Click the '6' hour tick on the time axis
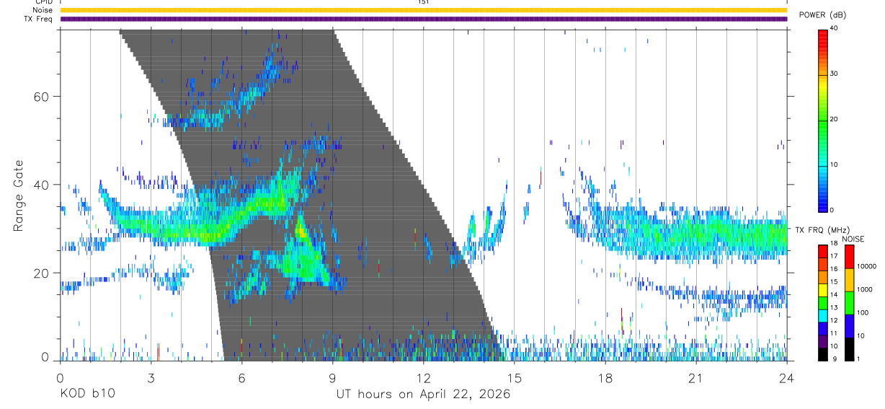This screenshot has width=885, height=409. [242, 377]
